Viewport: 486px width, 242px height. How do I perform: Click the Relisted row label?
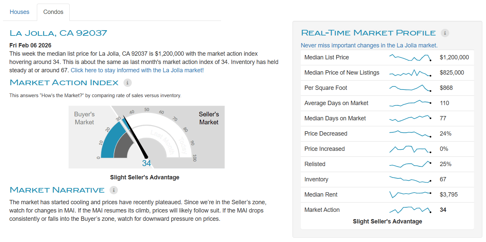tap(315, 164)
